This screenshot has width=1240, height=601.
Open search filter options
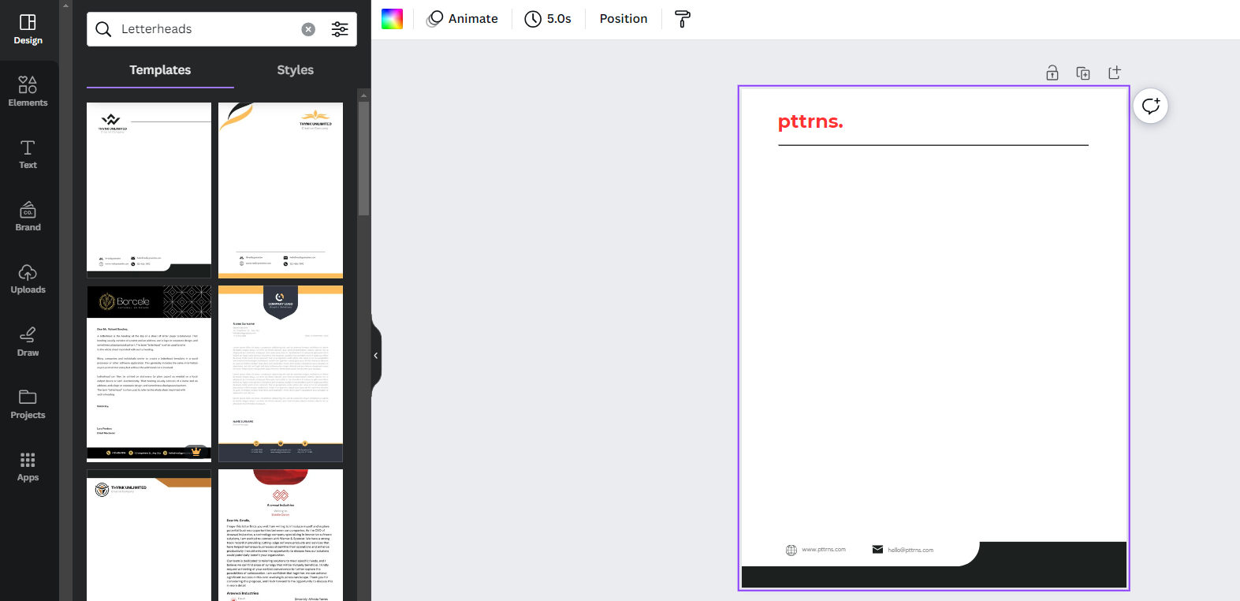[340, 29]
